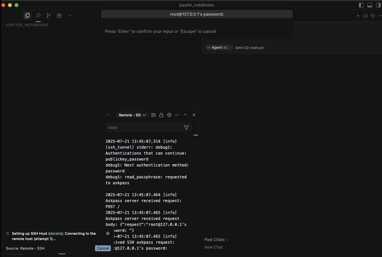Toggle lock auto-scrolling in the output panel
The width and height of the screenshot is (382, 257).
tap(161, 115)
